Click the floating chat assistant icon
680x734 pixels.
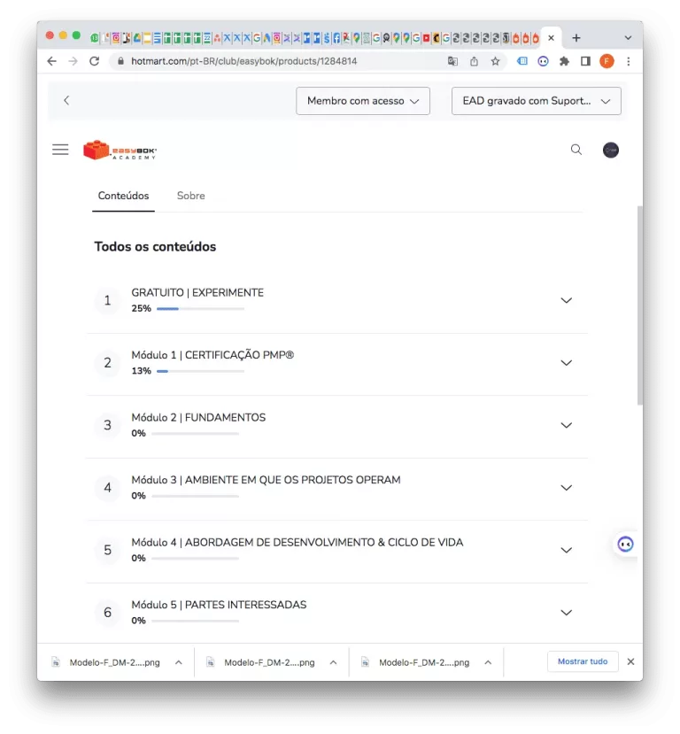(625, 545)
